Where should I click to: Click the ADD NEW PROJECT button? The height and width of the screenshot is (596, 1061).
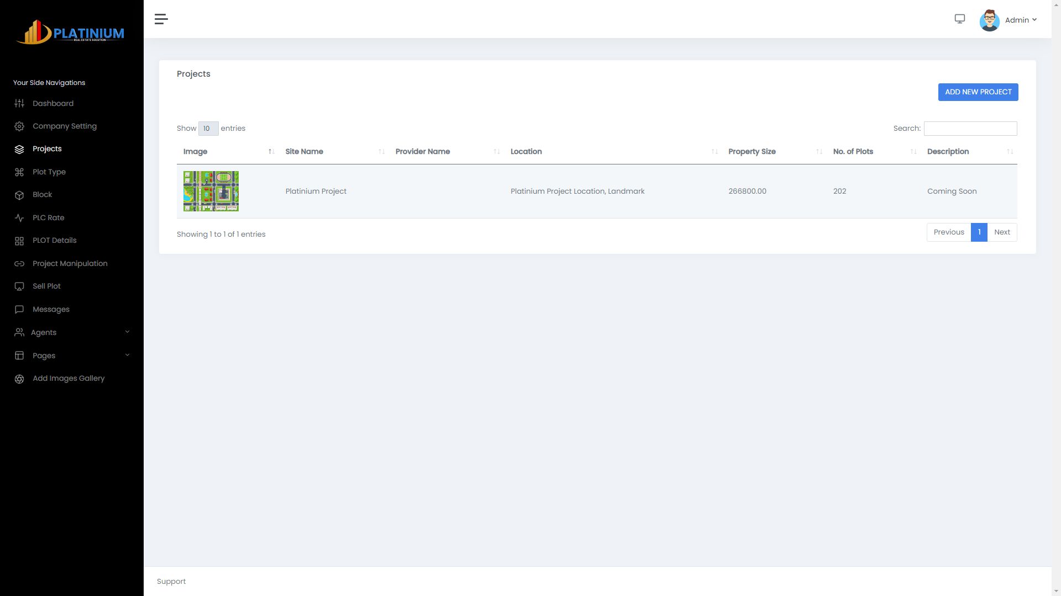pos(978,92)
